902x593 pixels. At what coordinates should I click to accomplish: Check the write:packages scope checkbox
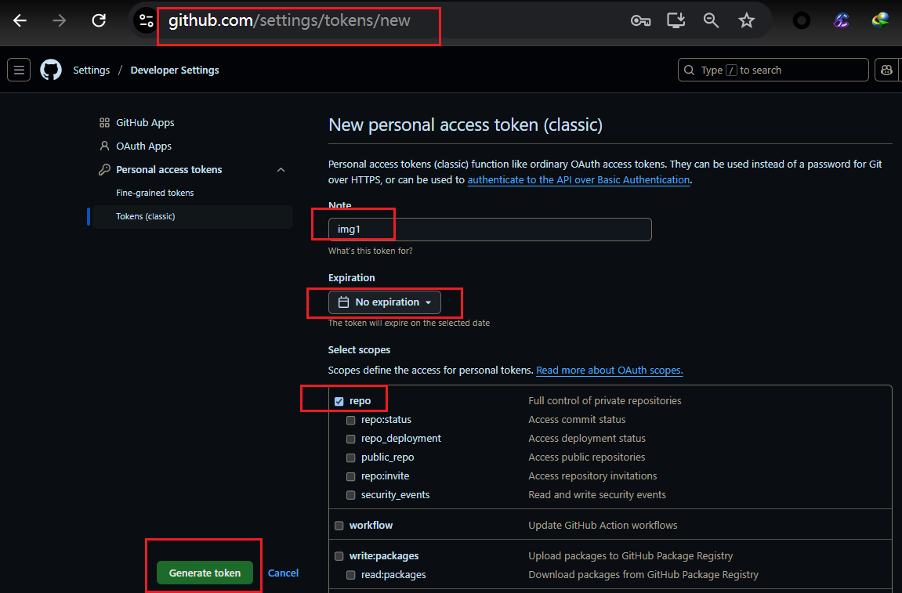(339, 556)
